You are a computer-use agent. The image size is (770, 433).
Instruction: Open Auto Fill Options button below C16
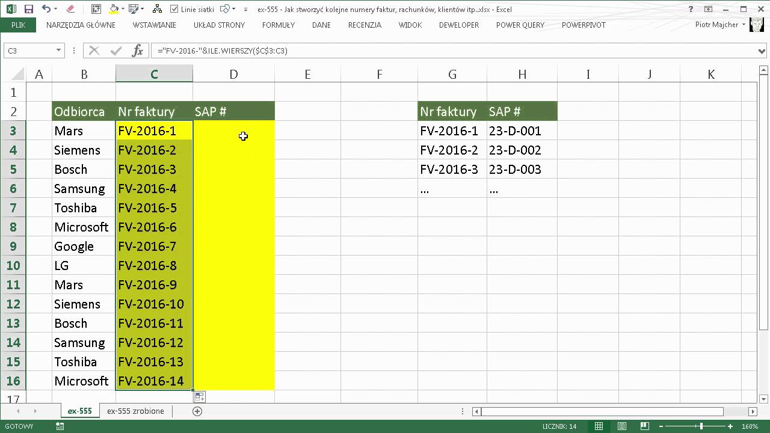[x=199, y=396]
